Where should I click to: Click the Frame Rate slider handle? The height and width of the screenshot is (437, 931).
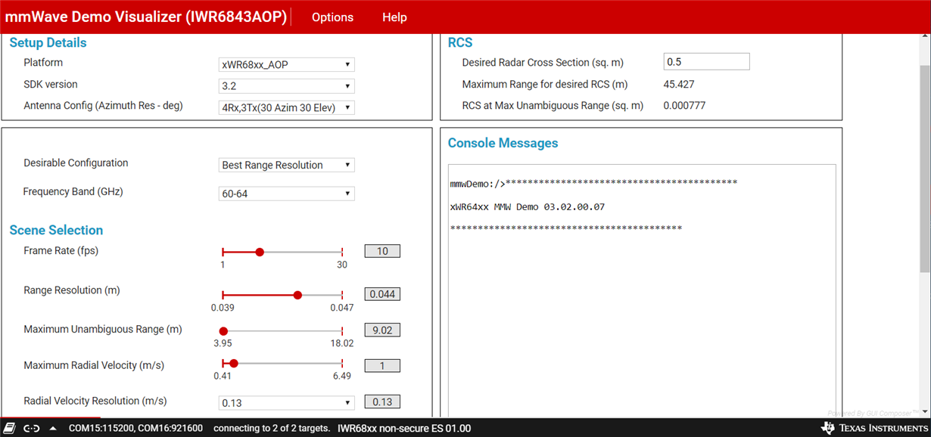pos(260,252)
